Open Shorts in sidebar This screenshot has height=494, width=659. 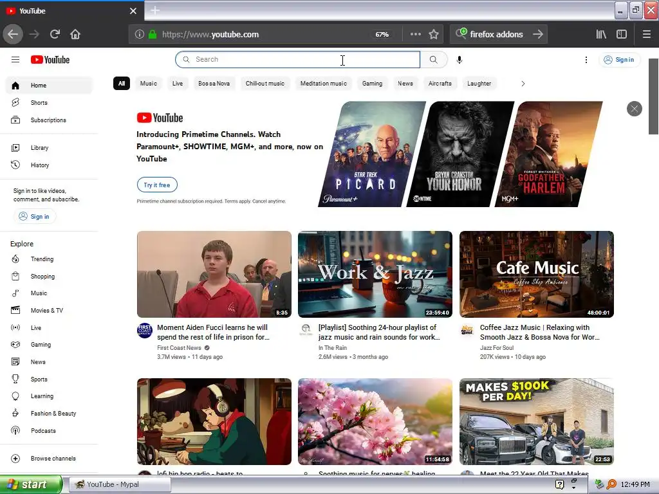(x=49, y=102)
